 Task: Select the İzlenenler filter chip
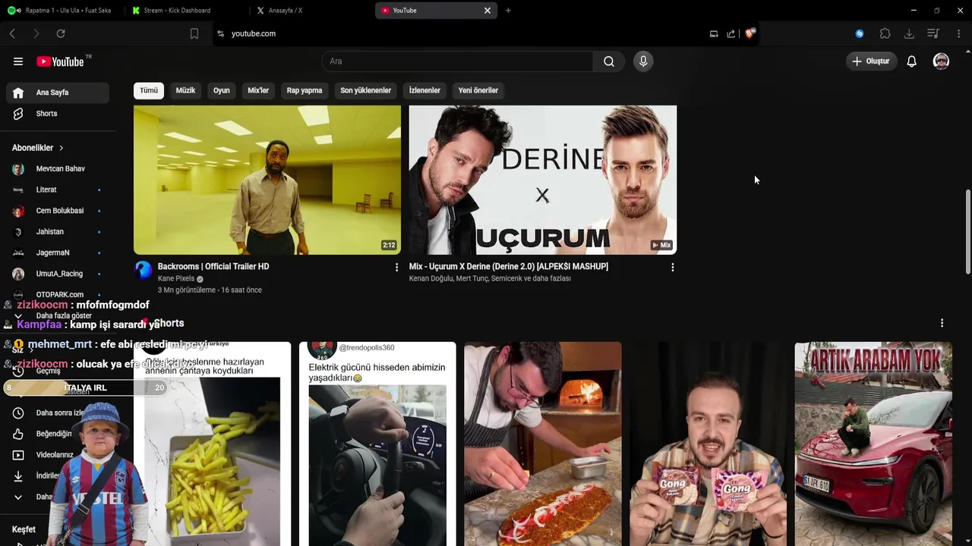(x=424, y=90)
